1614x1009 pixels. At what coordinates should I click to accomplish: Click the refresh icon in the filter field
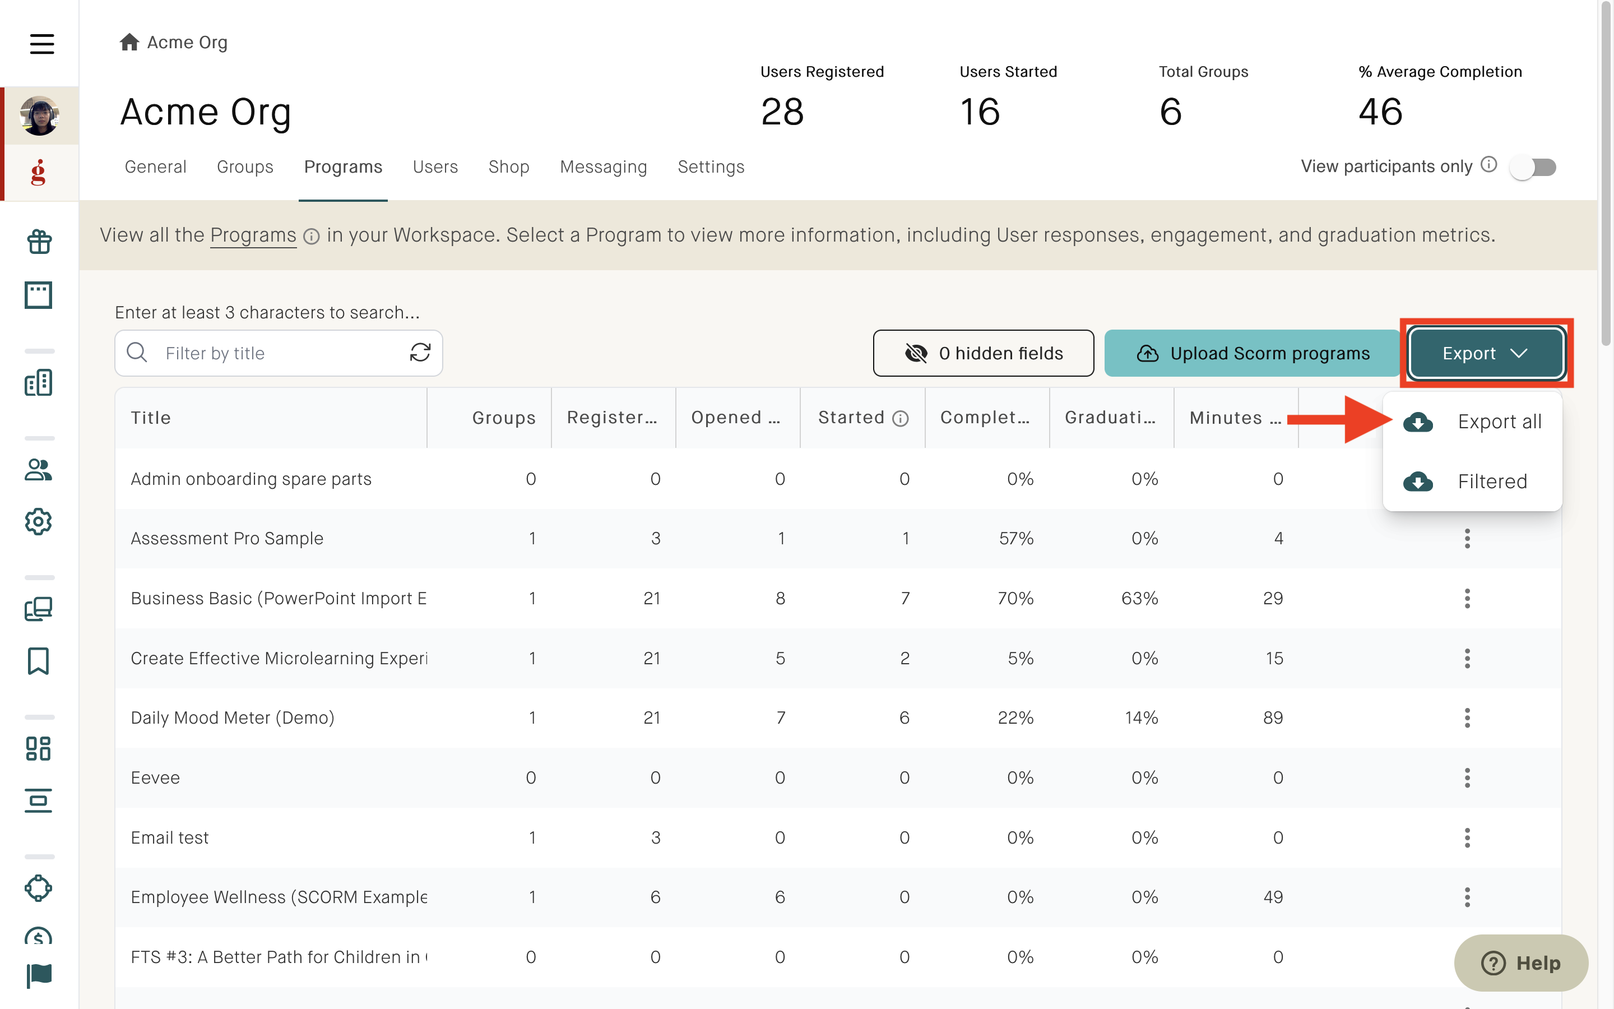point(420,353)
